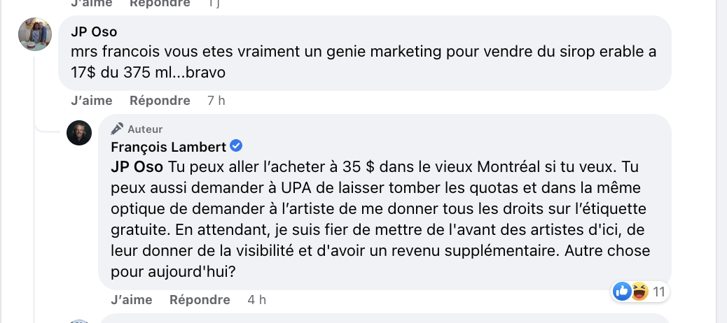The height and width of the screenshot is (323, 727).
Task: Click the Auteur microphone icon
Action: [117, 129]
